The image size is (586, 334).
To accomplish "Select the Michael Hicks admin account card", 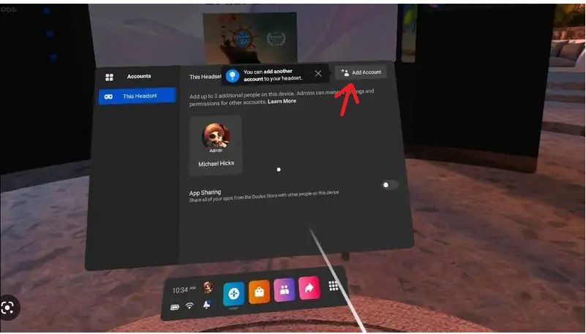I will click(216, 145).
